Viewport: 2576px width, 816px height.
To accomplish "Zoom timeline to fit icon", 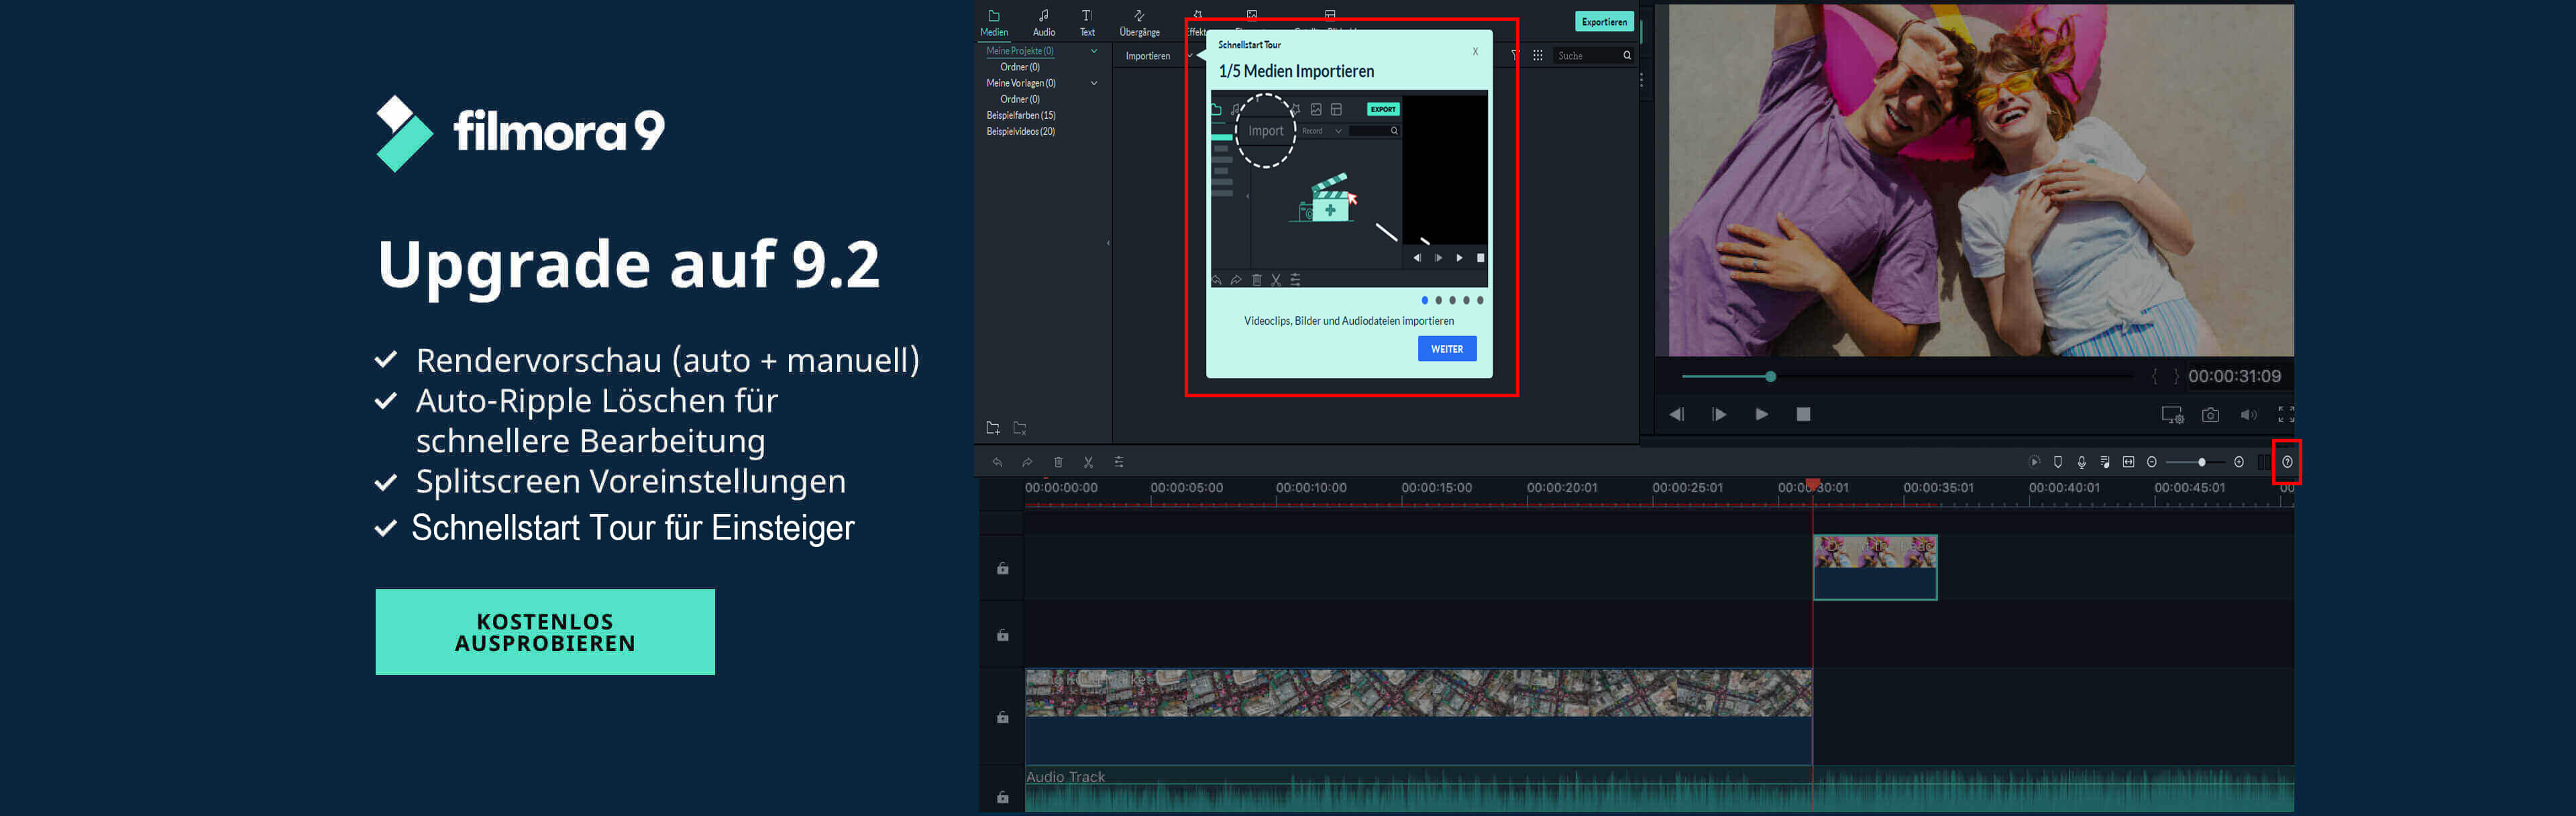I will [2128, 462].
